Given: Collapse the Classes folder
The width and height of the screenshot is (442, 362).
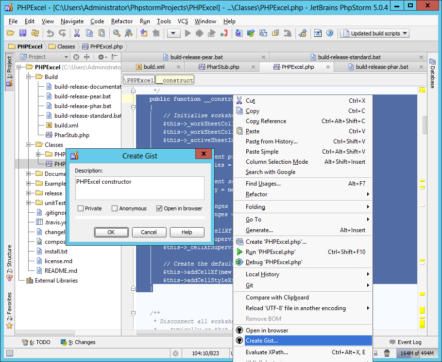Looking at the screenshot, I should 29,144.
